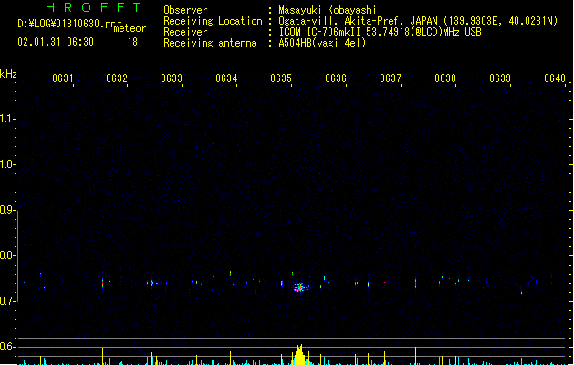Click the large meteor echo burst after 0635

point(300,287)
